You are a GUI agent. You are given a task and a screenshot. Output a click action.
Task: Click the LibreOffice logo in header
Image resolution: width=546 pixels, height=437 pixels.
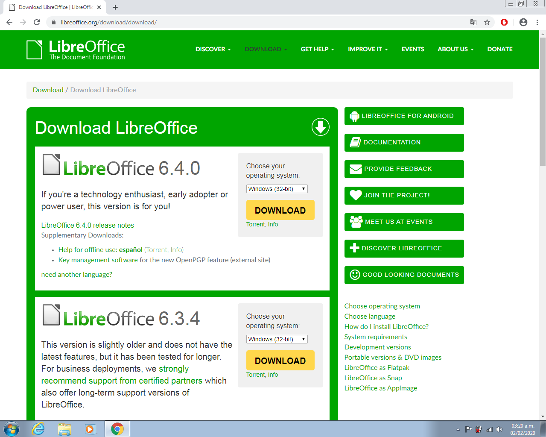pyautogui.click(x=76, y=50)
